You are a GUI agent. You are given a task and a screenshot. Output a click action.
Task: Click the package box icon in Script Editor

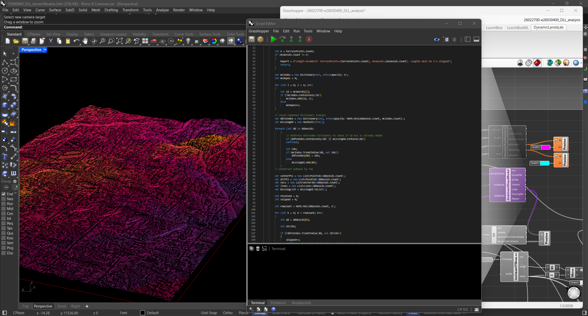[x=260, y=39]
